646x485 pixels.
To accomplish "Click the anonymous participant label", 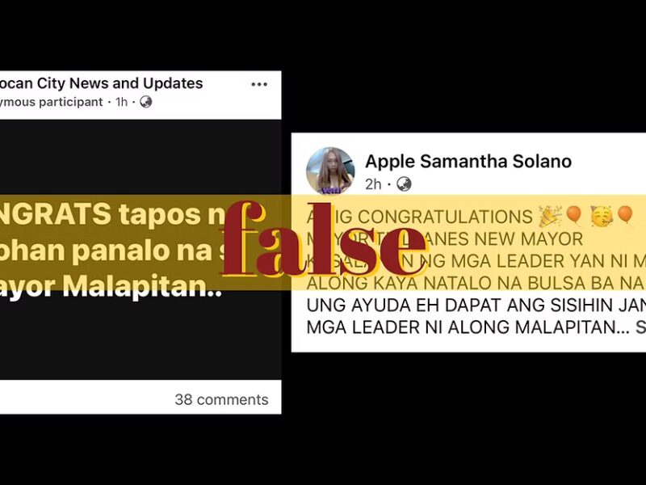I will point(52,102).
